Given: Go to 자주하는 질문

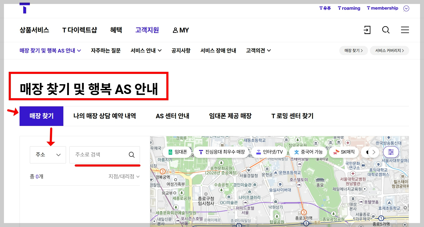Looking at the screenshot, I should [x=106, y=50].
